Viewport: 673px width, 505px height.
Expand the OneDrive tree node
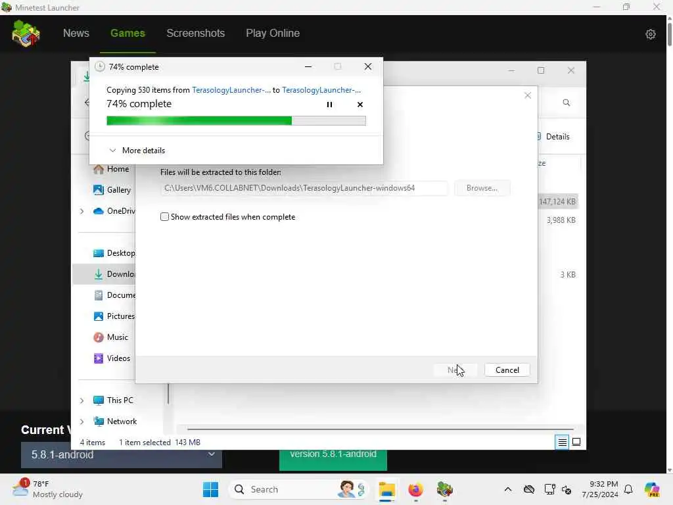[x=81, y=211]
